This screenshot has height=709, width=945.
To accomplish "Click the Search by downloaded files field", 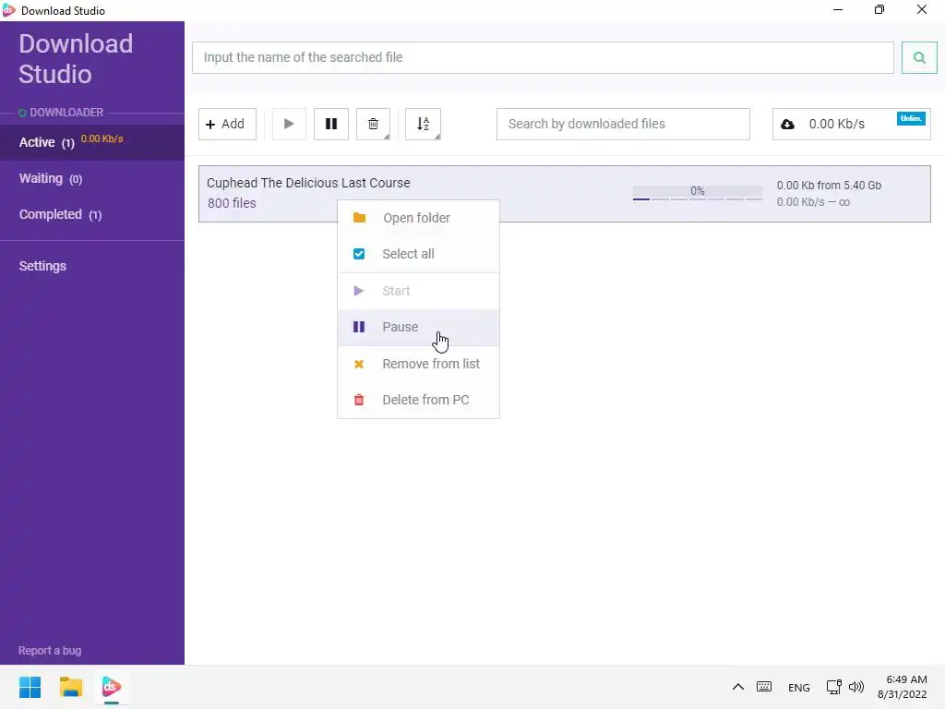I will point(623,124).
